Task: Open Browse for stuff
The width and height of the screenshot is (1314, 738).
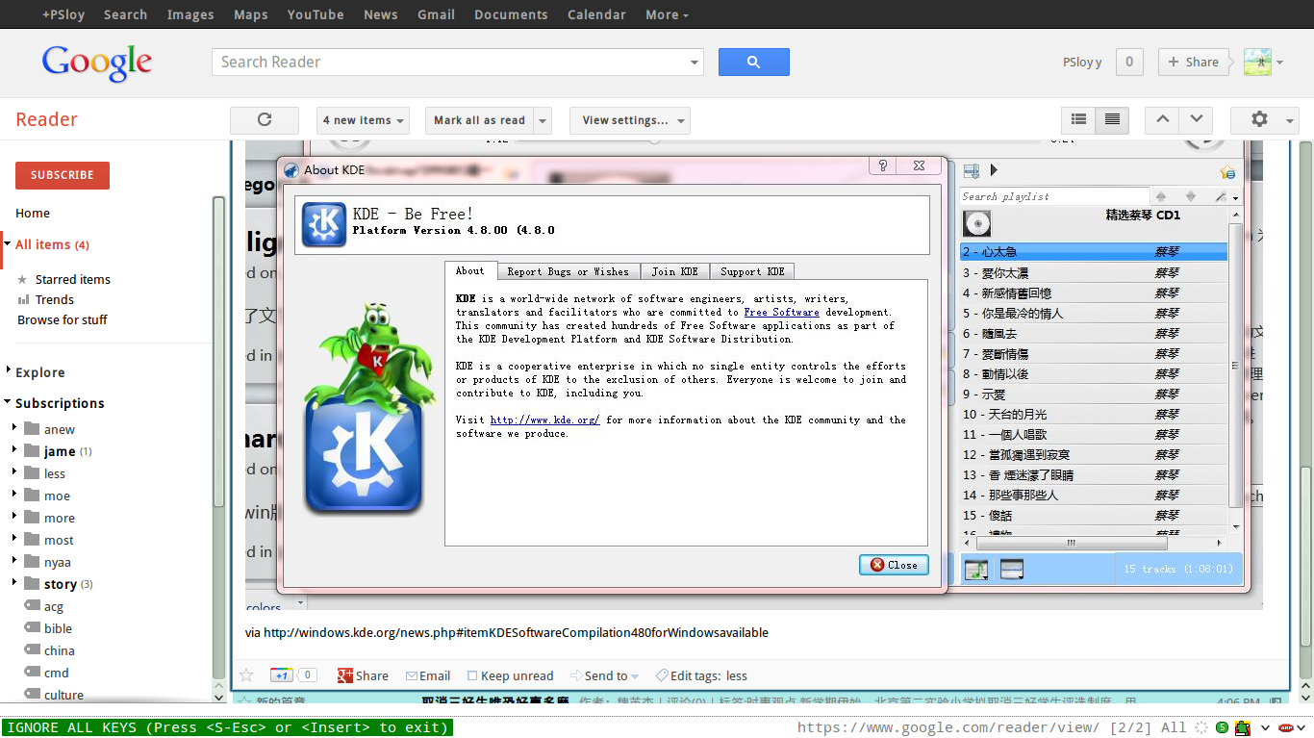Action: coord(63,319)
